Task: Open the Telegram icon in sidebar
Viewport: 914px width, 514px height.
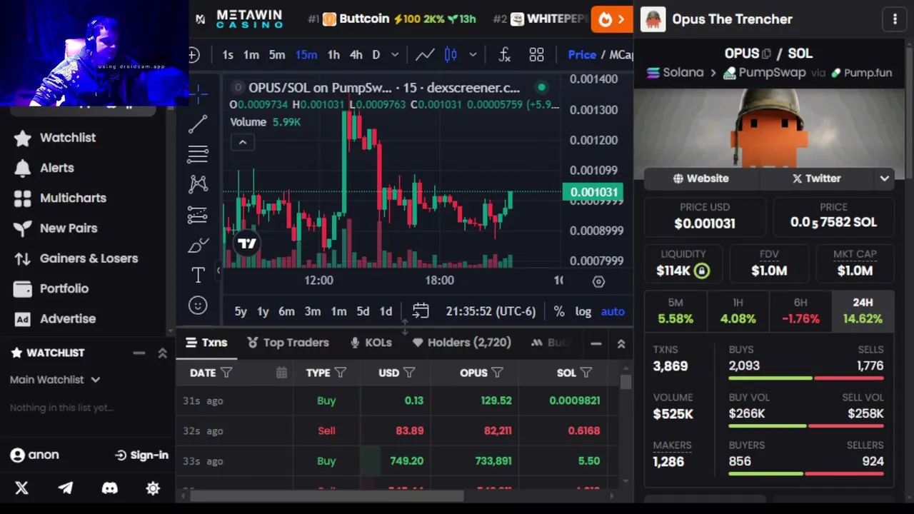Action: click(x=65, y=488)
